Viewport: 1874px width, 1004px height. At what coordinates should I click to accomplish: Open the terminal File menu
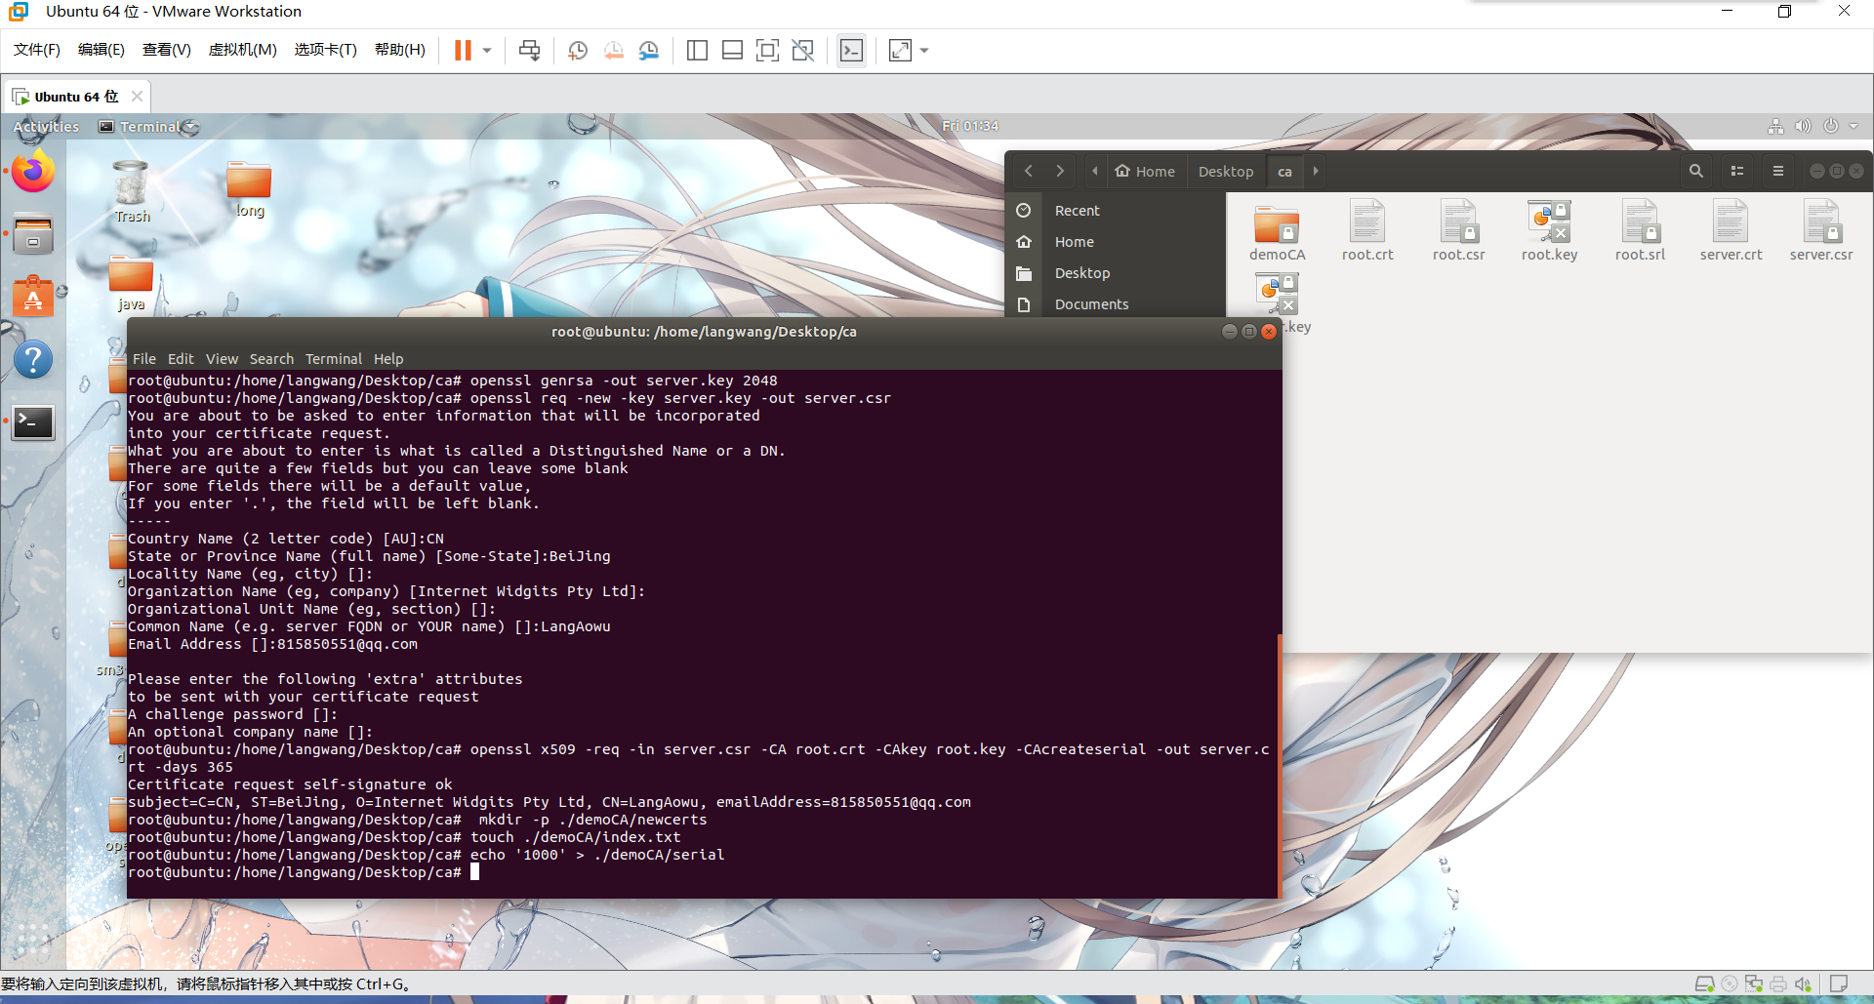click(144, 359)
